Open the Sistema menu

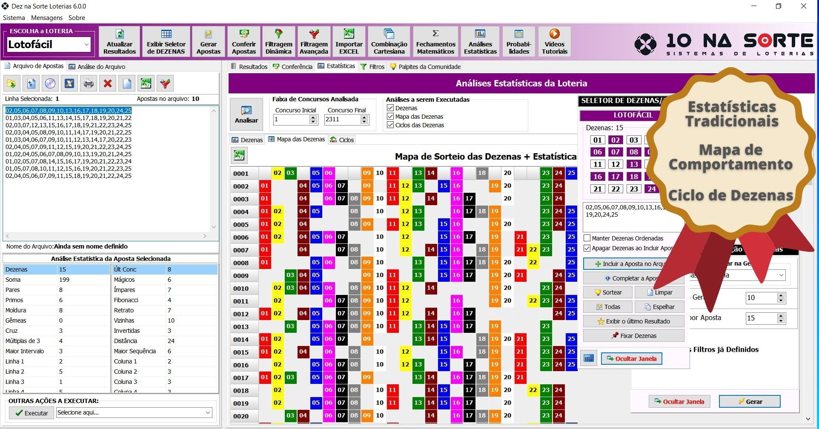click(14, 18)
